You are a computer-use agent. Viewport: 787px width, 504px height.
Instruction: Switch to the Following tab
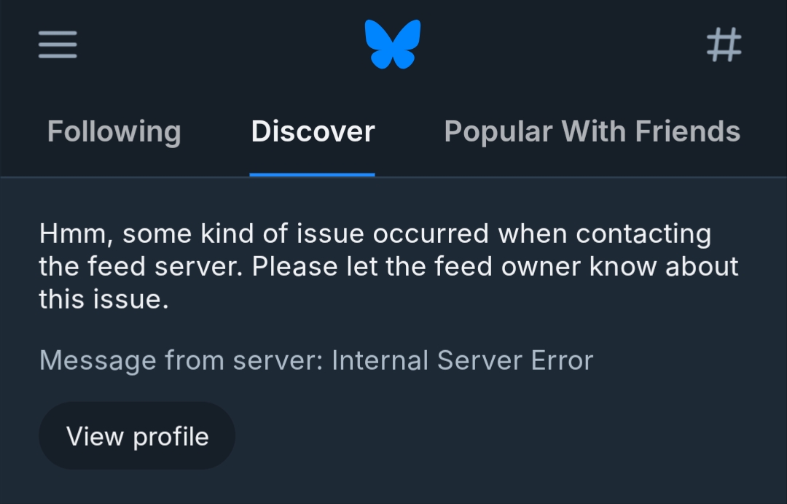[x=114, y=132]
